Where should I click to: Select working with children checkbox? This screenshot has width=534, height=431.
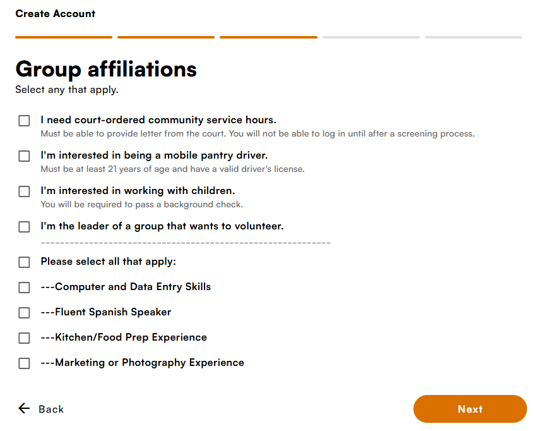click(24, 191)
